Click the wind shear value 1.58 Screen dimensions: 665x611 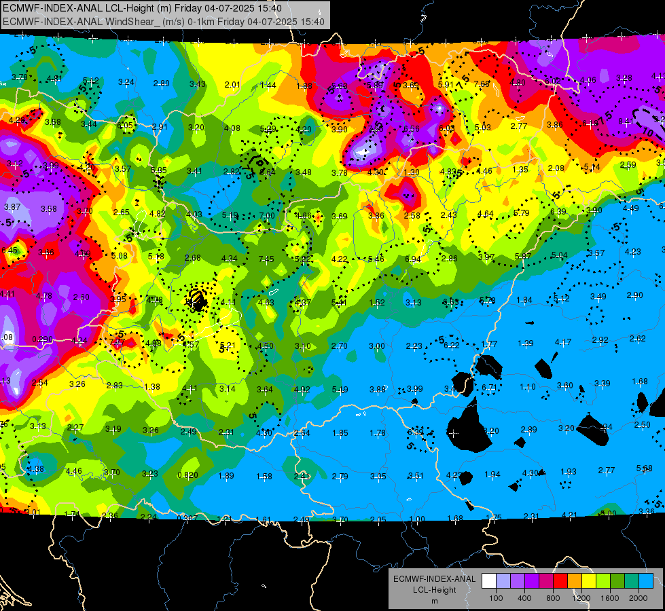tap(264, 477)
